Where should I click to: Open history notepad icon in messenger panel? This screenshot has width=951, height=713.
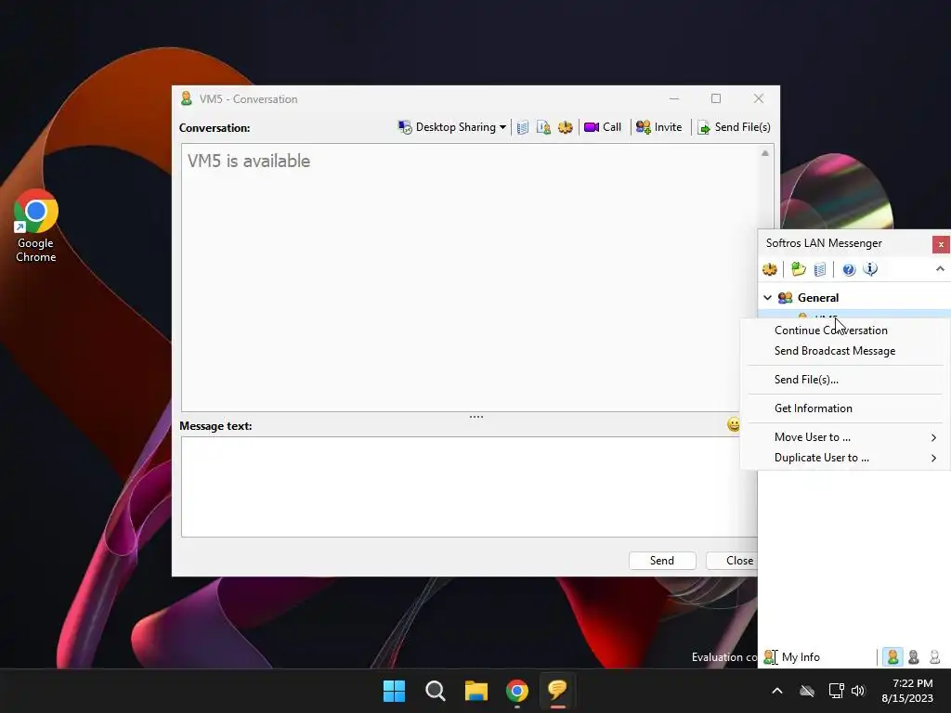click(820, 269)
